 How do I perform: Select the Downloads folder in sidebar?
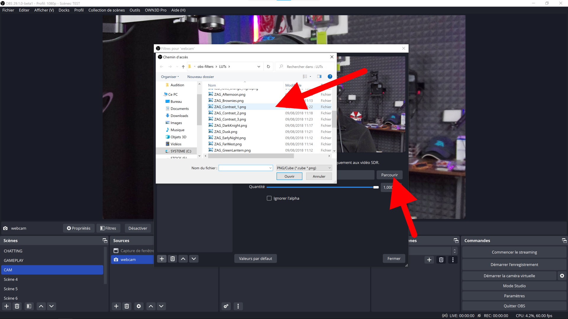pos(179,116)
